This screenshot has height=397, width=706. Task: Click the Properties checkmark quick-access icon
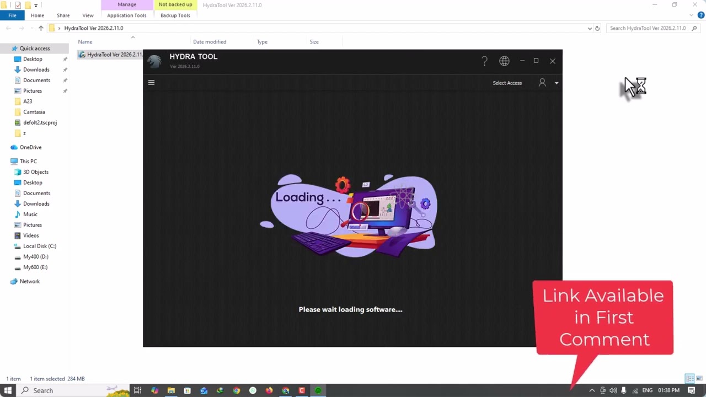click(x=18, y=5)
